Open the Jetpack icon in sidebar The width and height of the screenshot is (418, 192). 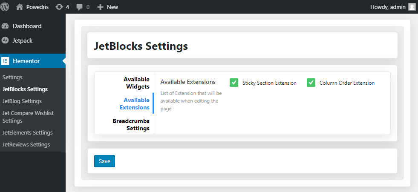(5, 40)
